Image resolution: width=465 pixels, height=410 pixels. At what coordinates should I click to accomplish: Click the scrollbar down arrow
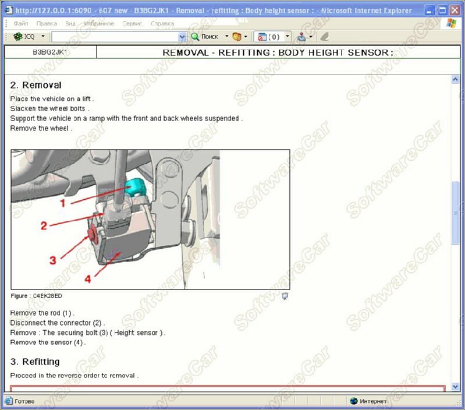455,387
